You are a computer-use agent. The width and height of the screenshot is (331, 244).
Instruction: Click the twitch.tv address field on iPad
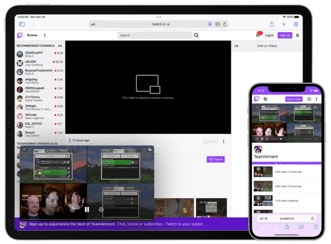tap(159, 24)
